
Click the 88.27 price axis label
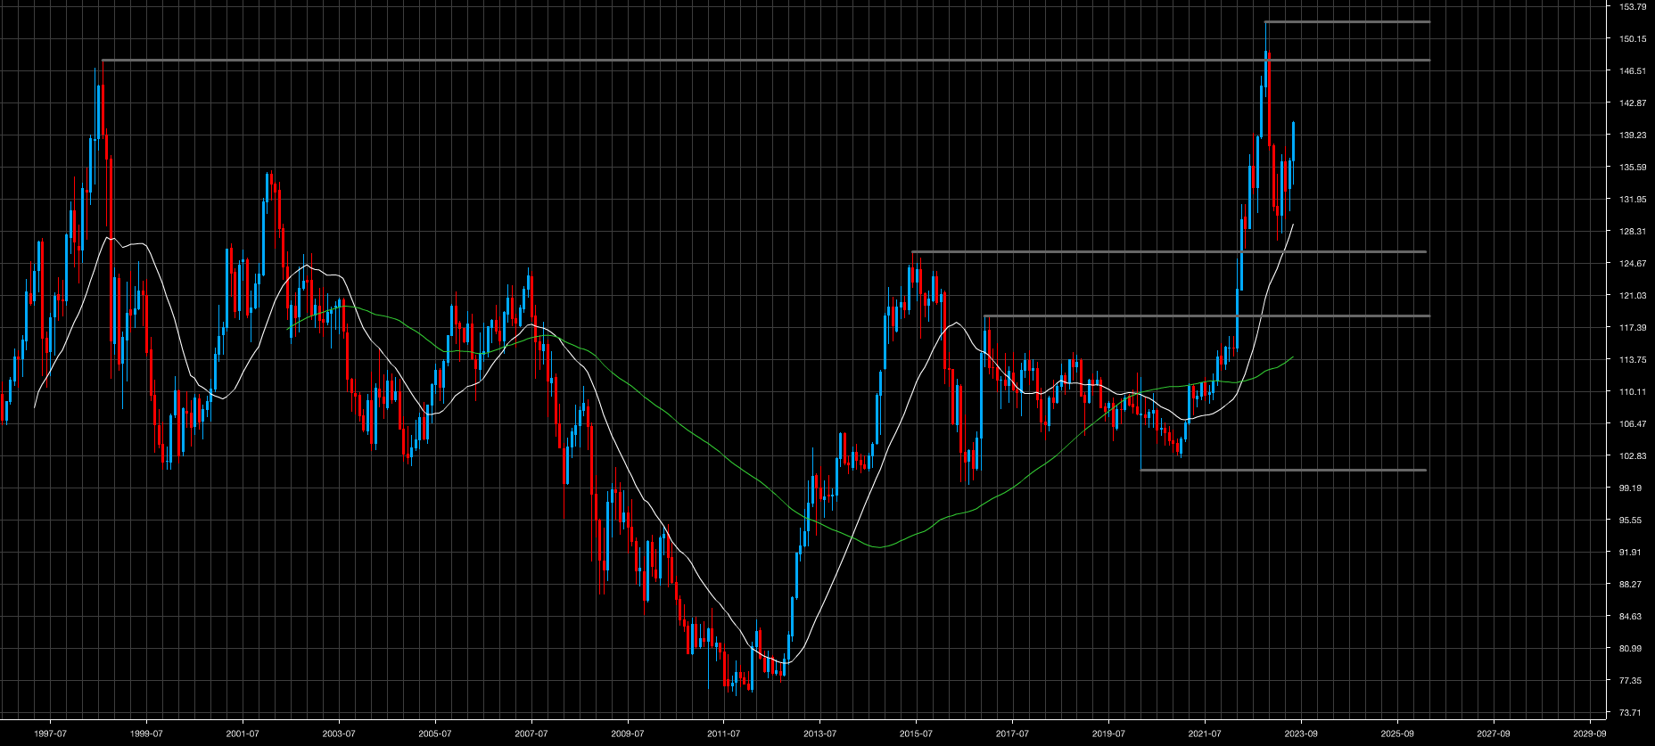point(1630,585)
